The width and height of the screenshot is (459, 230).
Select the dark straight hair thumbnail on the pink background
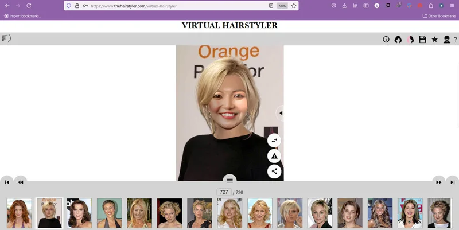click(410, 213)
